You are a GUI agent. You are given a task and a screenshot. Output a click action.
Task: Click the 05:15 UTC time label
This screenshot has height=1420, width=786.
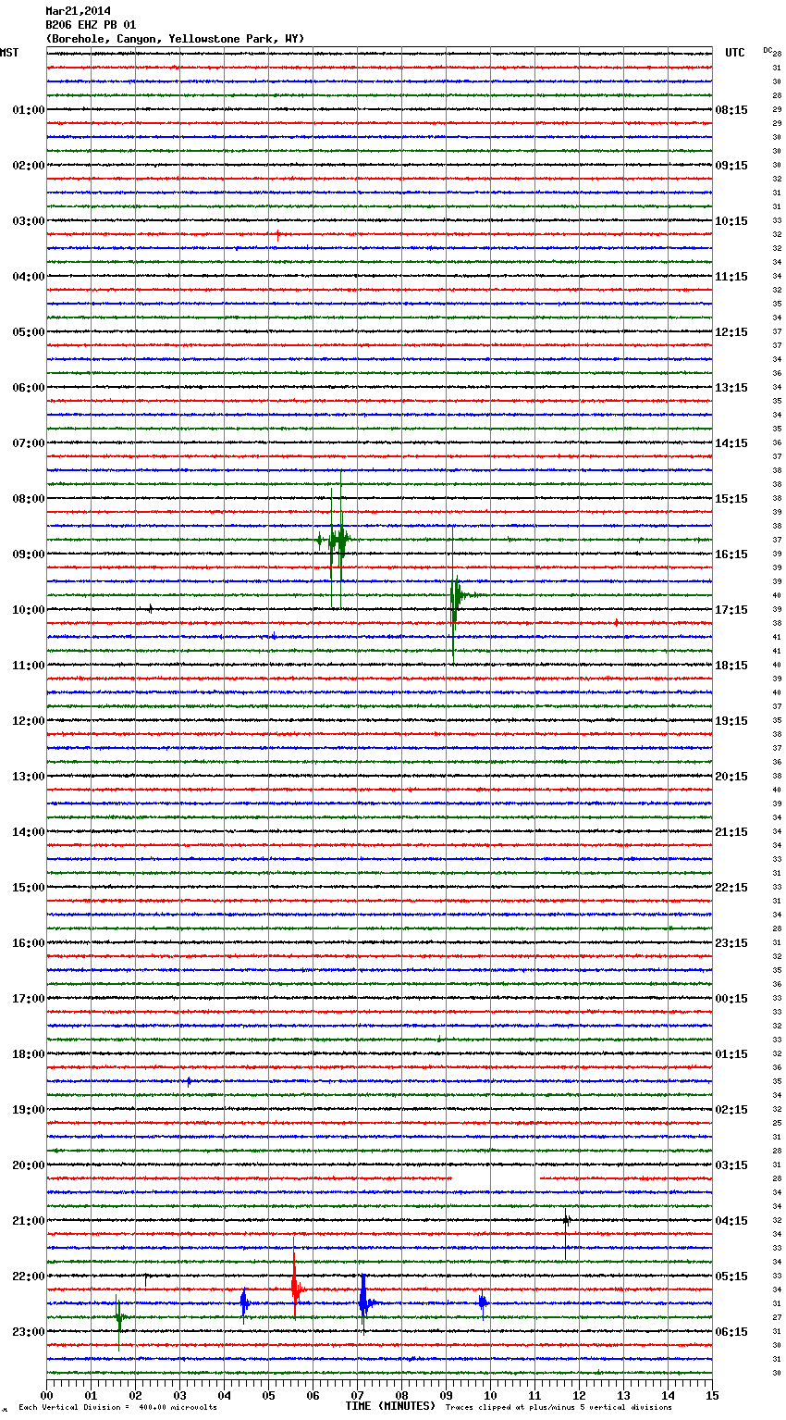731,1277
